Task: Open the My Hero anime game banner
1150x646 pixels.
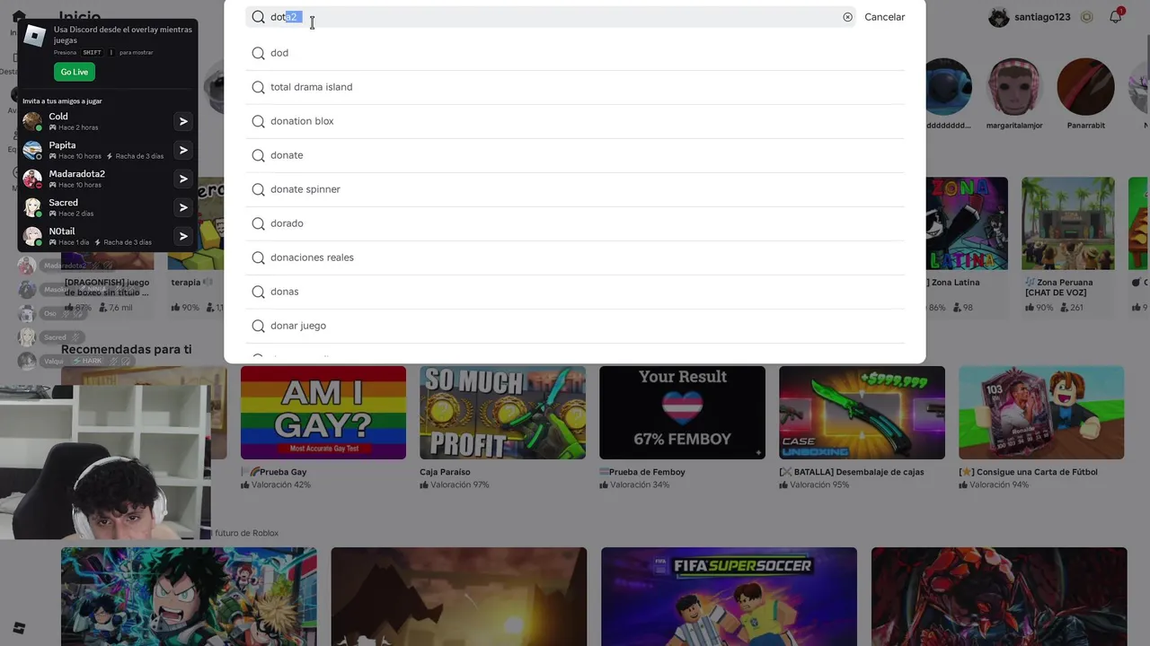Action: [x=189, y=597]
